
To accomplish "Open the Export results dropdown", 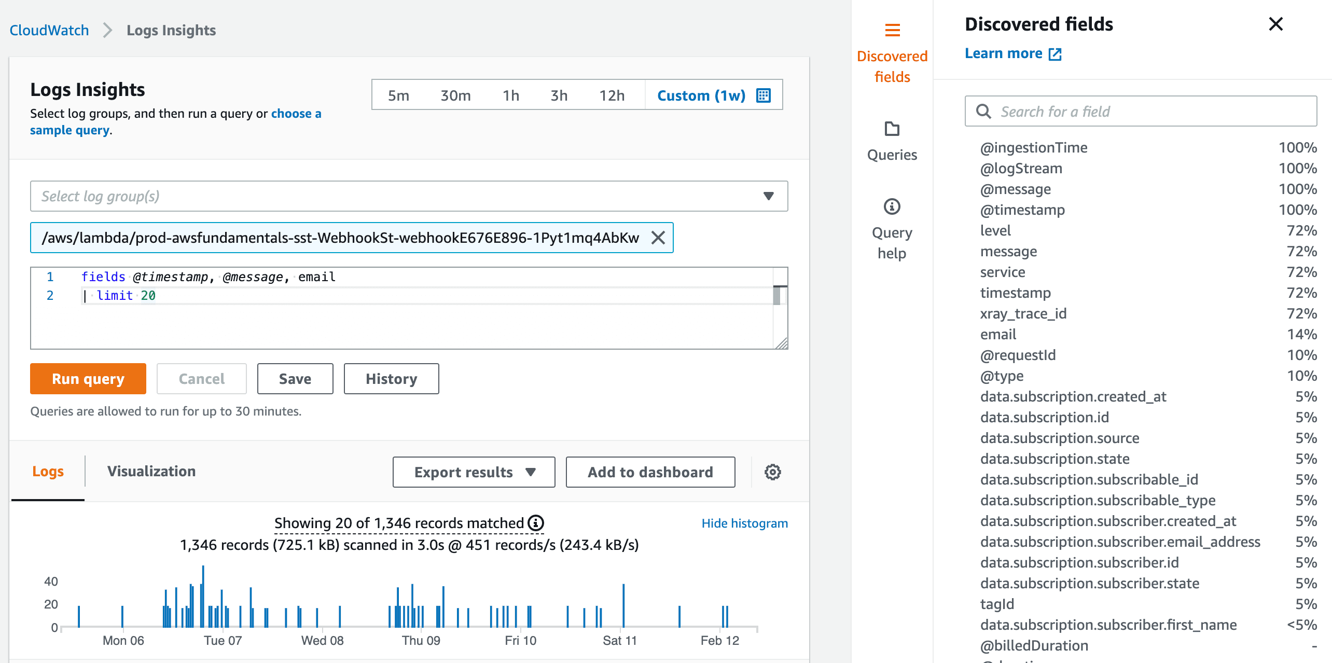I will pos(474,472).
